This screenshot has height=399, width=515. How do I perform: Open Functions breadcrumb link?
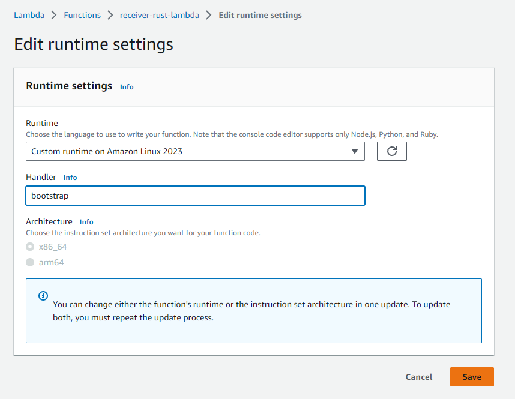pos(82,15)
